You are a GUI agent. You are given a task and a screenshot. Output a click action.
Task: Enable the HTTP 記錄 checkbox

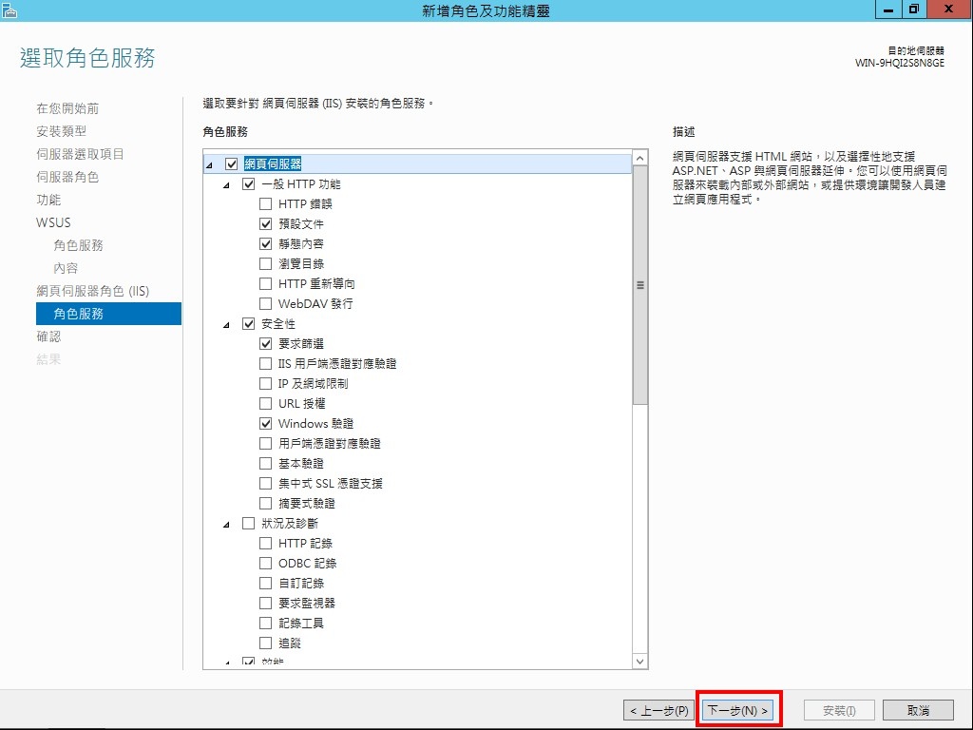[265, 543]
